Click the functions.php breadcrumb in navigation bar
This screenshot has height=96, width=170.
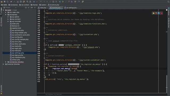click(x=53, y=5)
